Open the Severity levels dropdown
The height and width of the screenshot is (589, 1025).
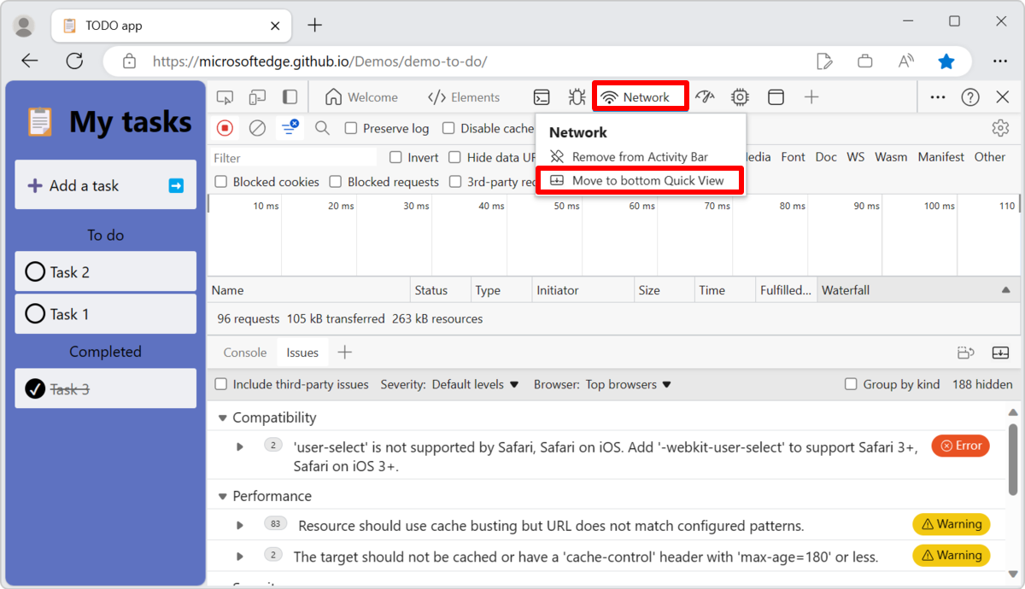(x=474, y=384)
